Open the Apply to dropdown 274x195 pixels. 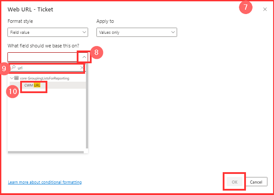(136, 32)
